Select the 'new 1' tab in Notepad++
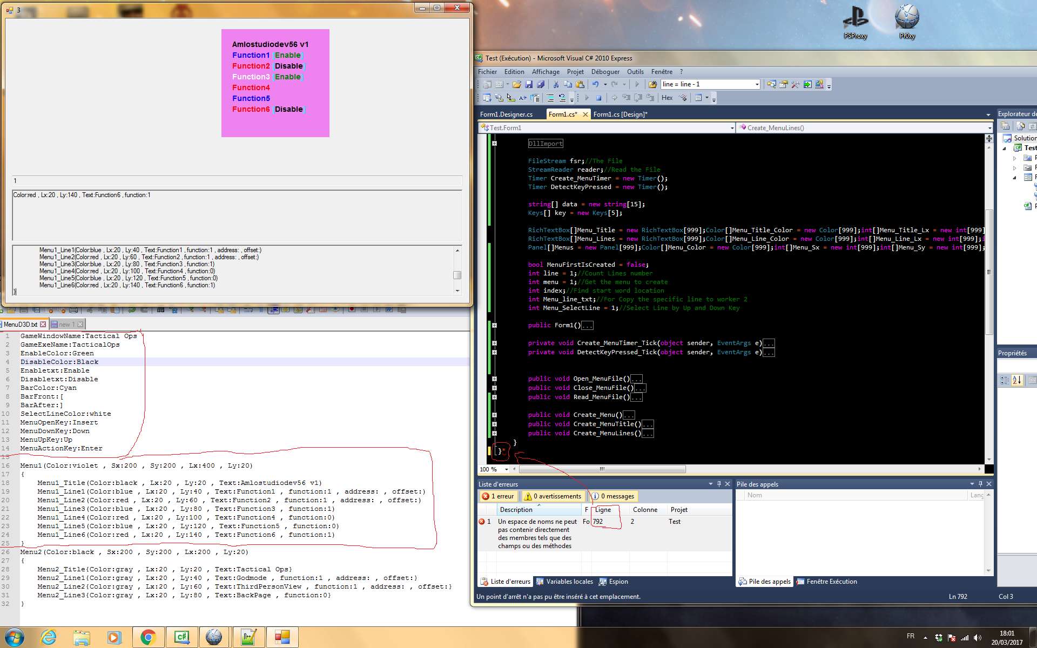 pyautogui.click(x=68, y=325)
